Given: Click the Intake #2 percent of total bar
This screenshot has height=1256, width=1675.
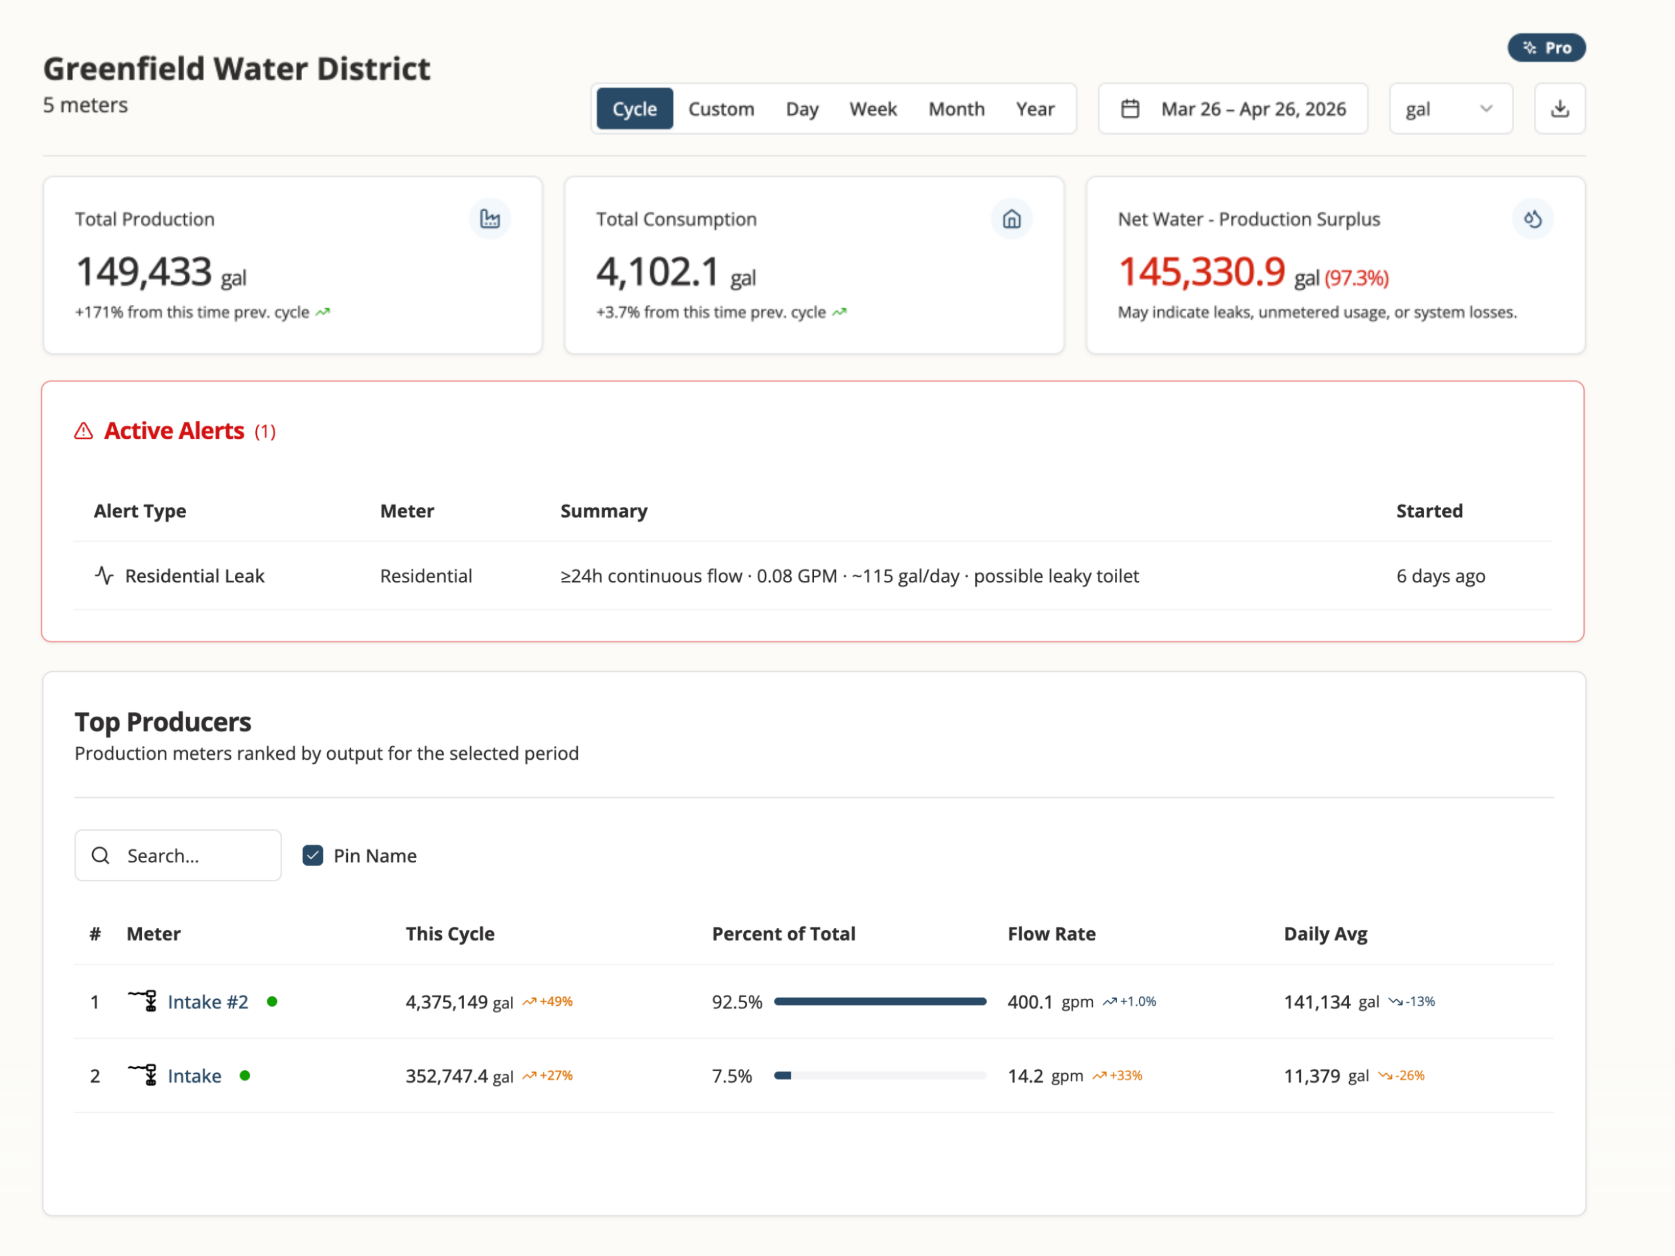Looking at the screenshot, I should click(x=879, y=1001).
